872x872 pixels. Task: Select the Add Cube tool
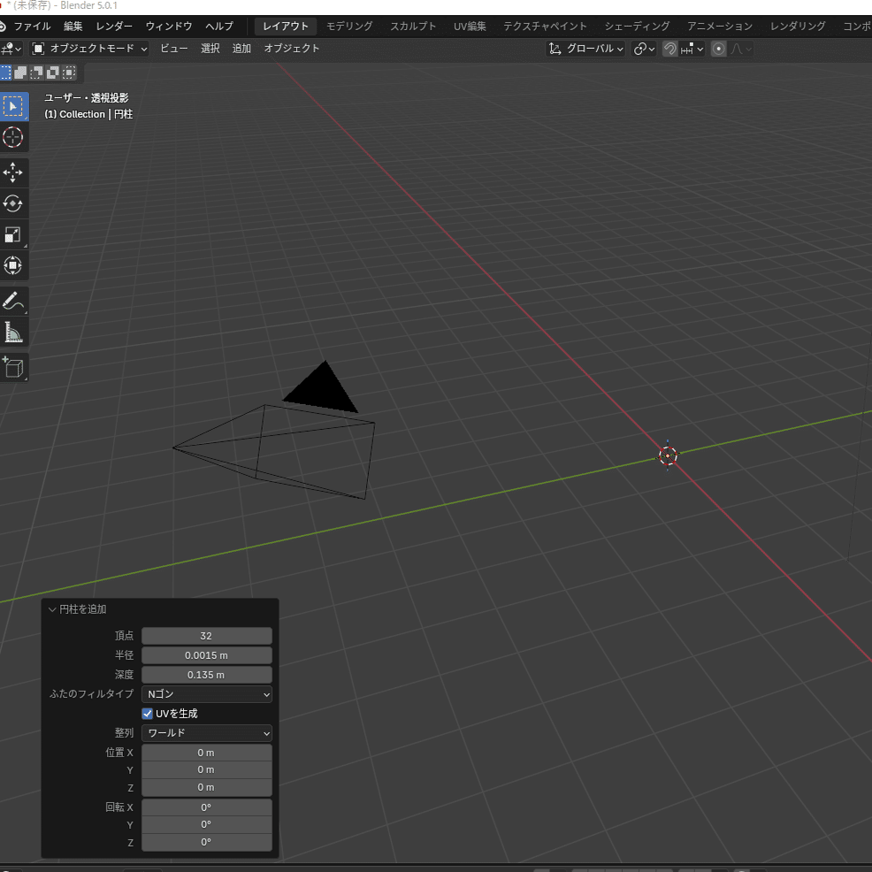coord(12,368)
